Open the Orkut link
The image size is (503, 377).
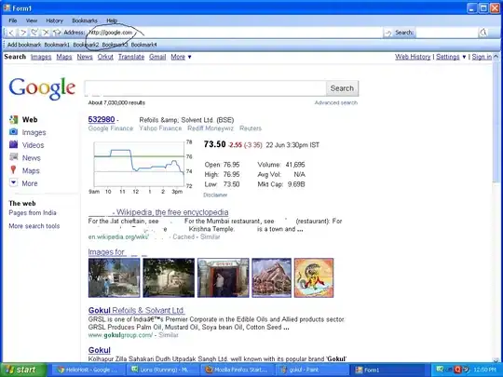[x=105, y=57]
